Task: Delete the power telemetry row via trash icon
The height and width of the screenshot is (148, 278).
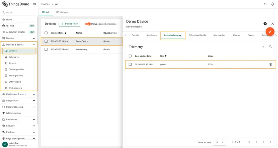Action: tap(270, 64)
